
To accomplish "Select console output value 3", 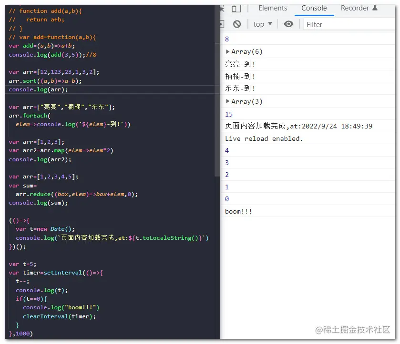I will coord(227,163).
